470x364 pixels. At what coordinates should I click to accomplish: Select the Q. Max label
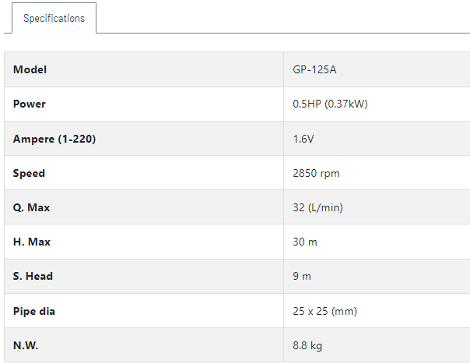(31, 207)
